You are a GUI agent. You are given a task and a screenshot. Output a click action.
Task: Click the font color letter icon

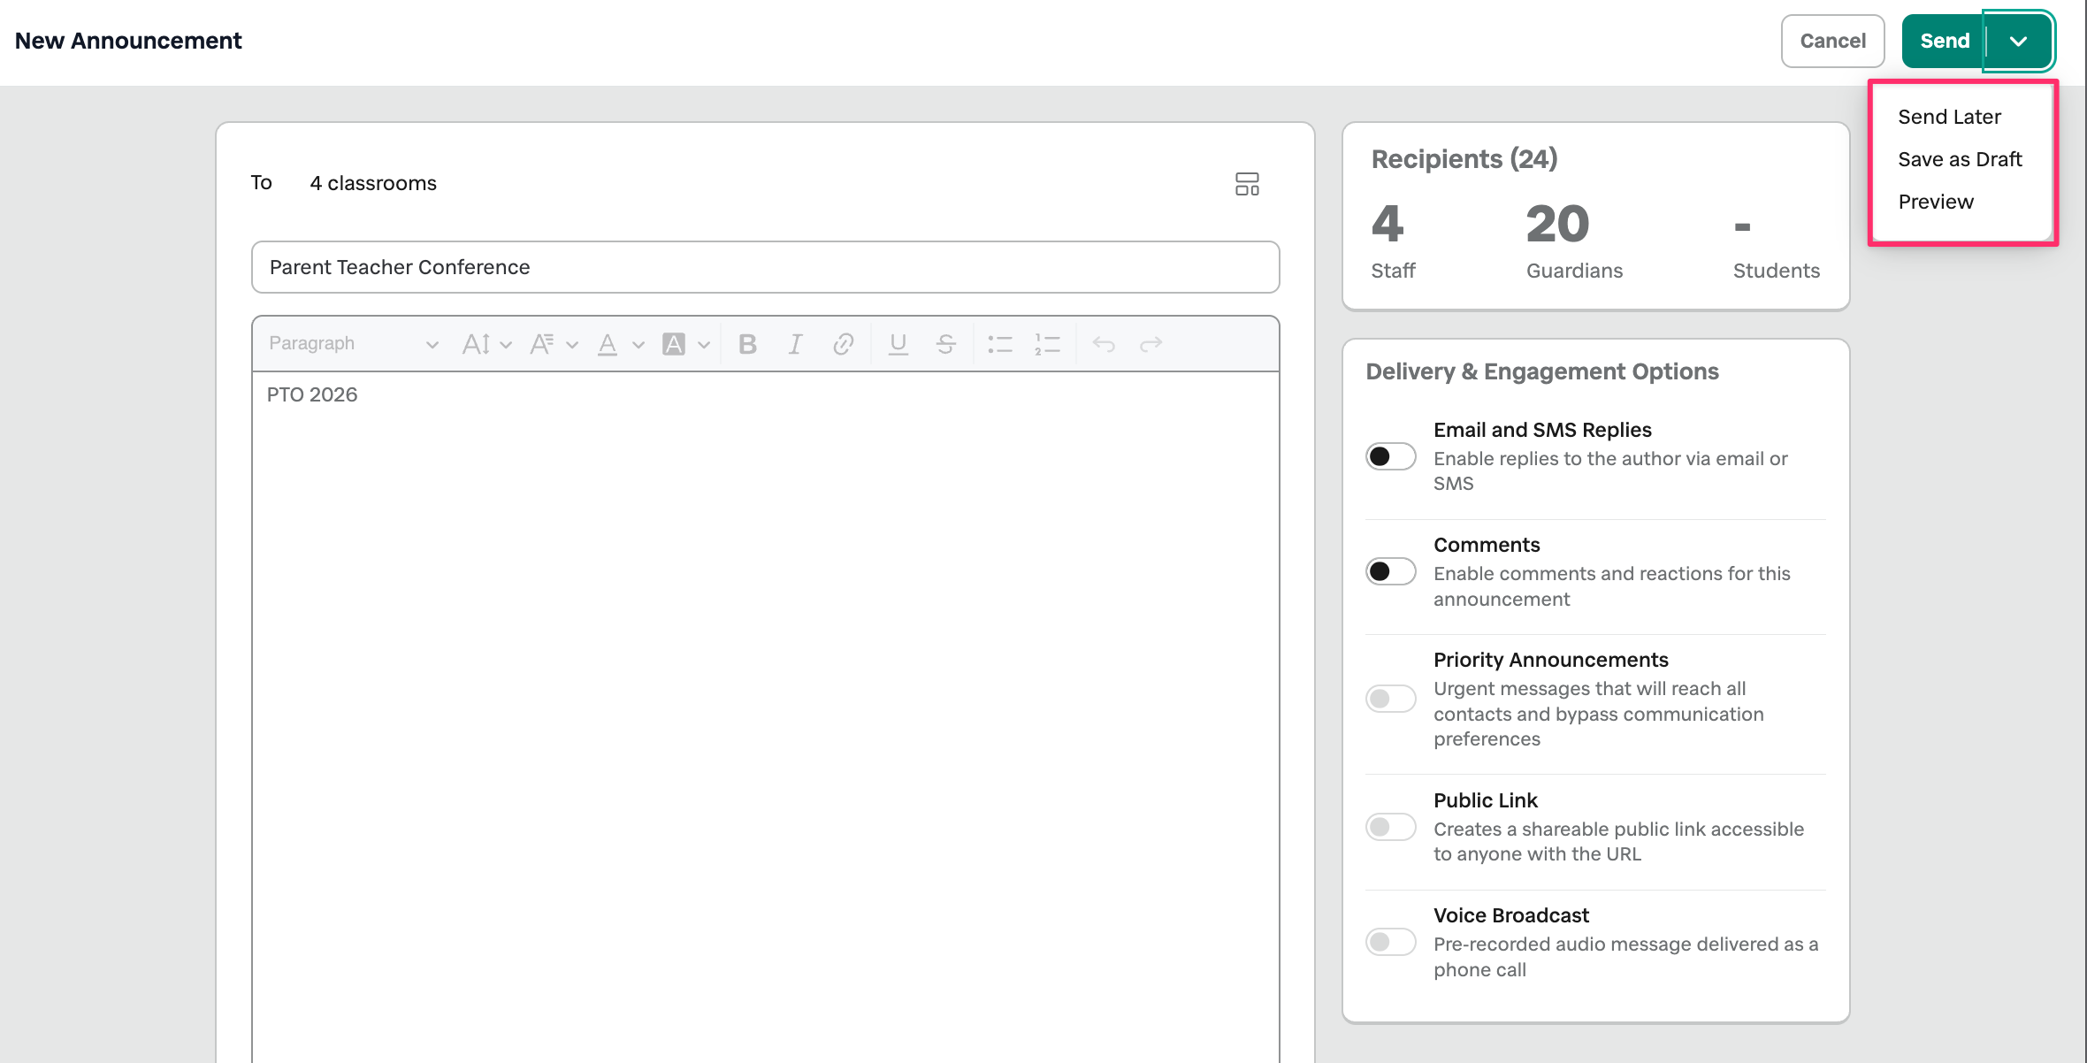point(608,344)
